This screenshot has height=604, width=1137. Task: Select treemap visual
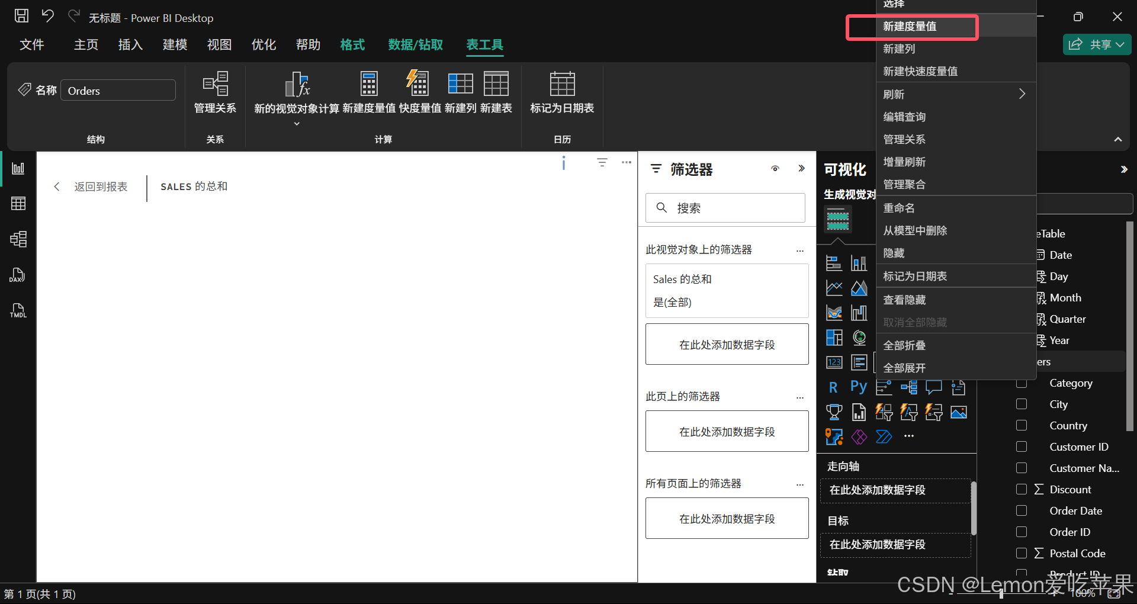pos(834,338)
